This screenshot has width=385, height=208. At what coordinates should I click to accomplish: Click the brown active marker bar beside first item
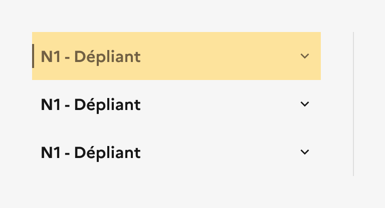[x=33, y=56]
